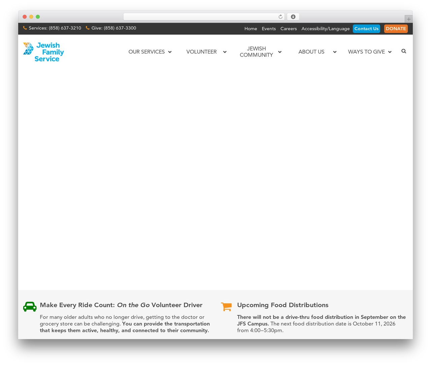
Task: Expand the Volunteer dropdown chevron
Action: pos(225,52)
